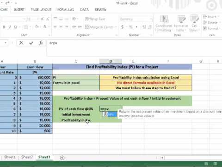This screenshot has width=222, height=167.
Task: Open the font size dropdown
Action: click(37, 19)
